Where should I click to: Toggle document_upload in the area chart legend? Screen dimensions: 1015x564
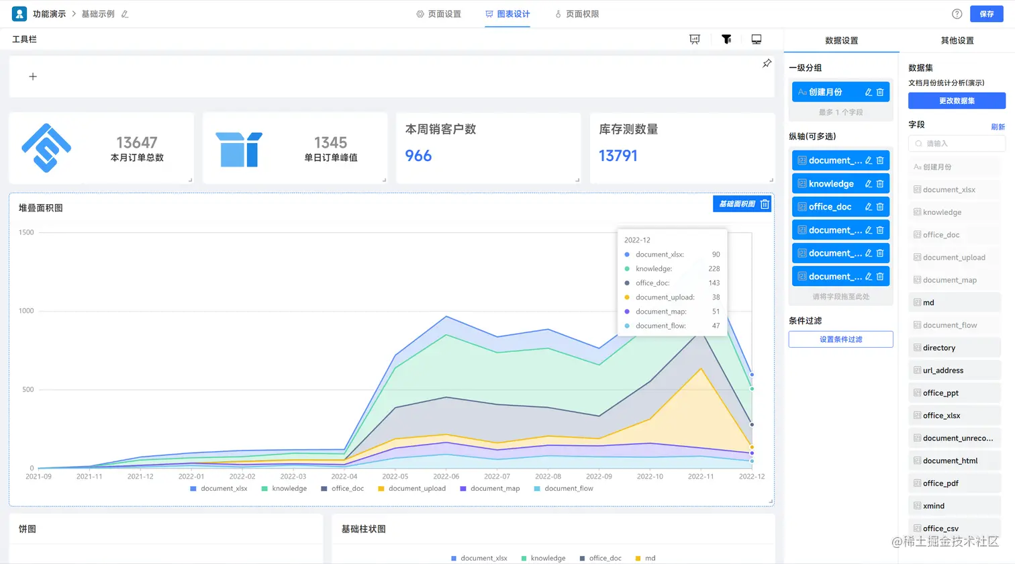tap(412, 489)
